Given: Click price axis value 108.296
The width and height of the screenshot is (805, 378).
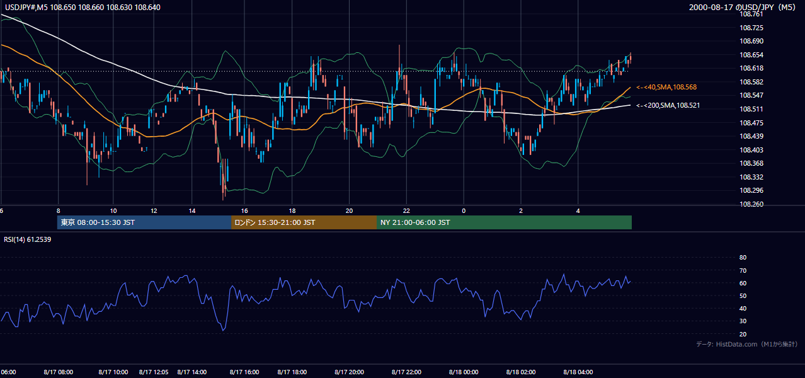Looking at the screenshot, I should [x=751, y=190].
